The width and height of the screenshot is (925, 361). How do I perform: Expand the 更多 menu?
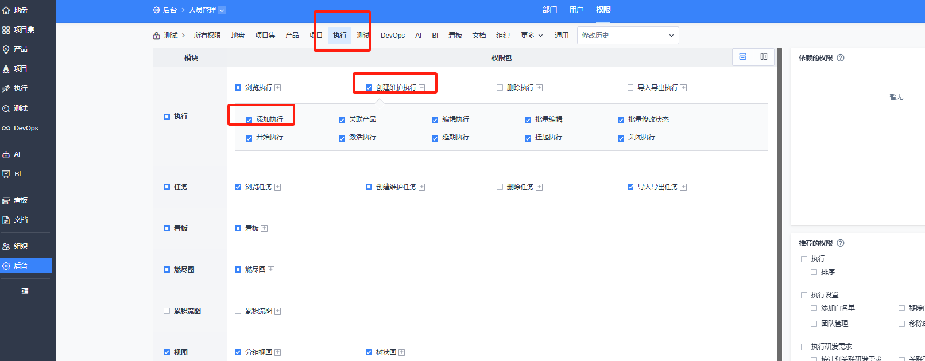[532, 36]
